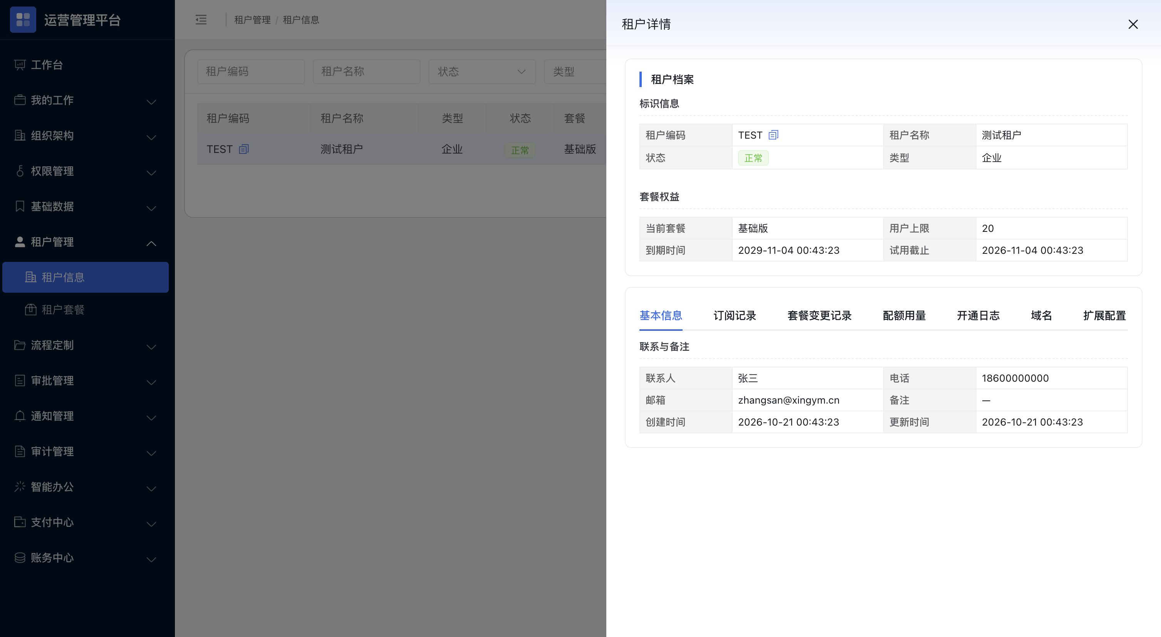Close the 租户详情 drawer
This screenshot has height=637, width=1161.
click(x=1133, y=24)
